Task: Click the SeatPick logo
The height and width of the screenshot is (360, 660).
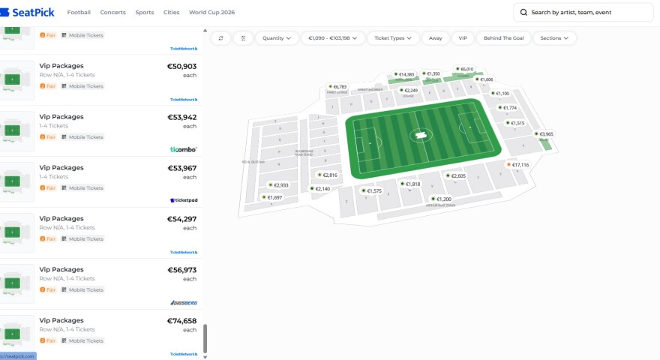Action: click(27, 13)
